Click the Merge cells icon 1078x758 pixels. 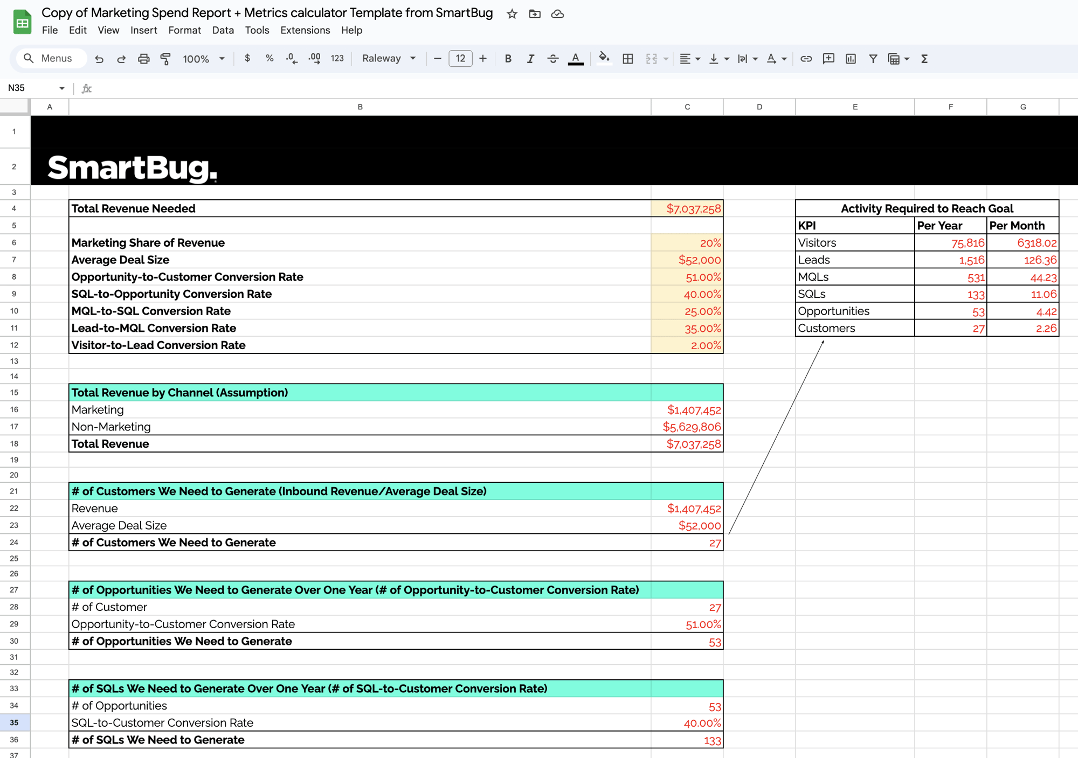pos(651,59)
